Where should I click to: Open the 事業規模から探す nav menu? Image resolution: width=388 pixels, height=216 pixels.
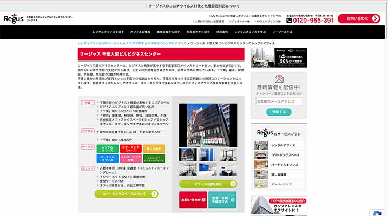point(168,32)
